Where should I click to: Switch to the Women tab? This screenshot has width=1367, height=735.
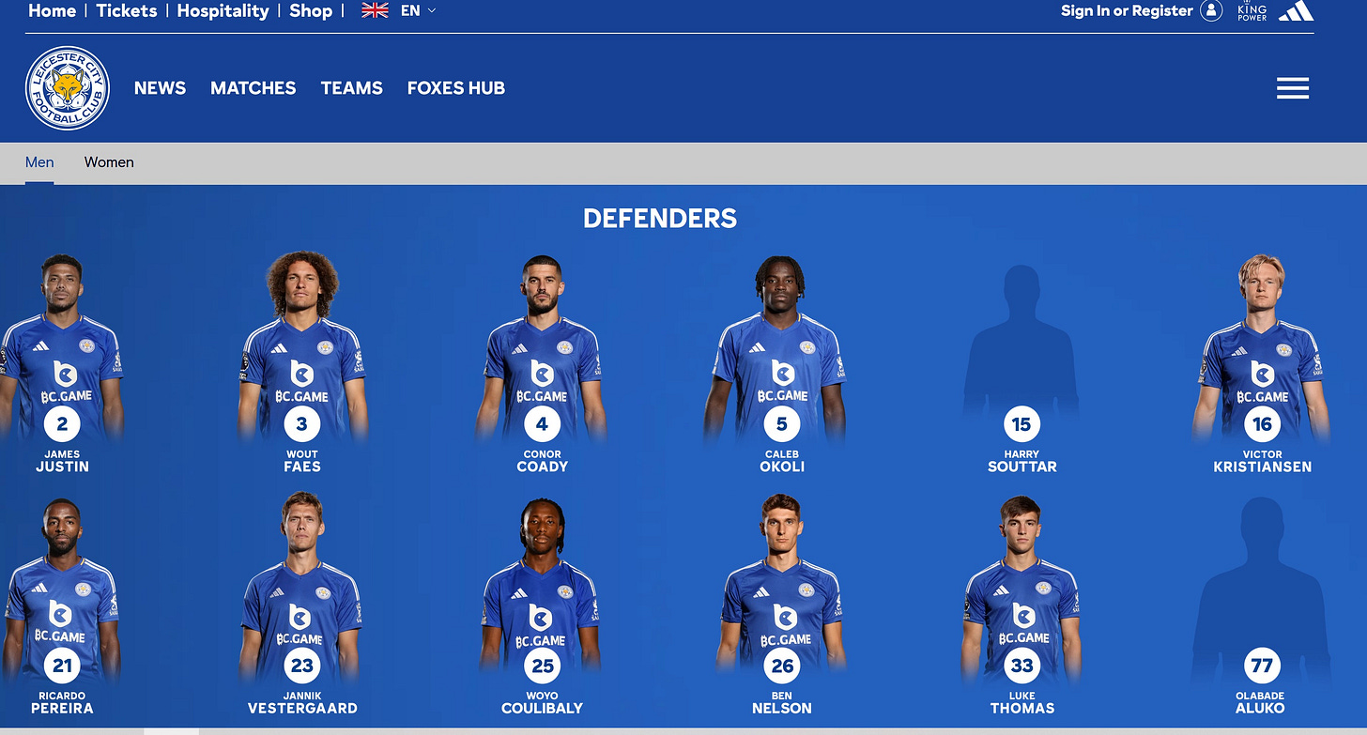(x=109, y=162)
